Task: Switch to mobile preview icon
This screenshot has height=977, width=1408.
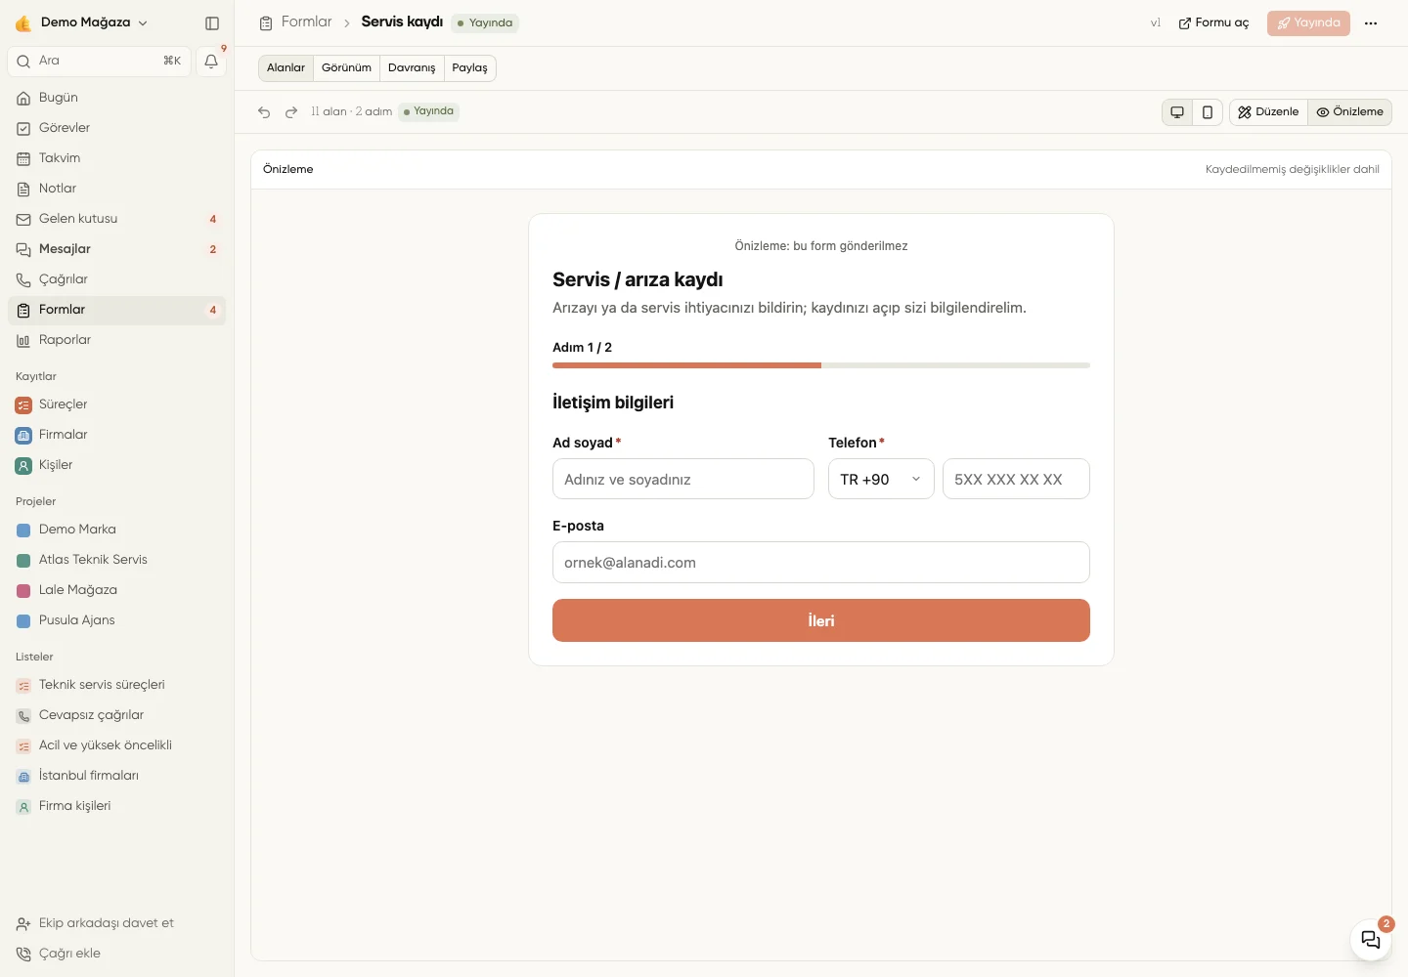Action: 1208,112
